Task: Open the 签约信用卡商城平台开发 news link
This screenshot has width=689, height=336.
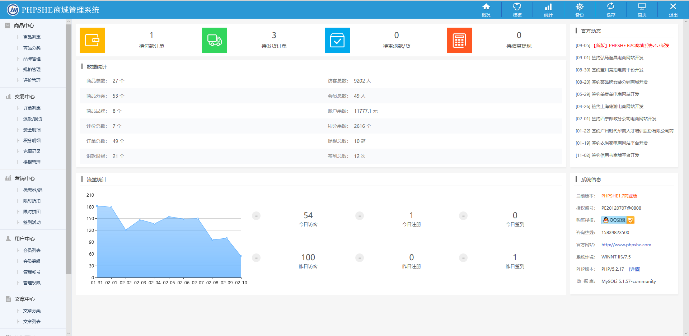Action: tap(615, 155)
